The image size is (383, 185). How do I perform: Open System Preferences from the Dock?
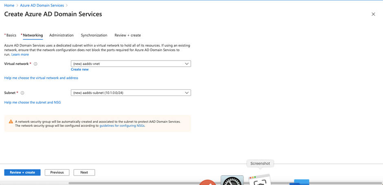(x=232, y=180)
